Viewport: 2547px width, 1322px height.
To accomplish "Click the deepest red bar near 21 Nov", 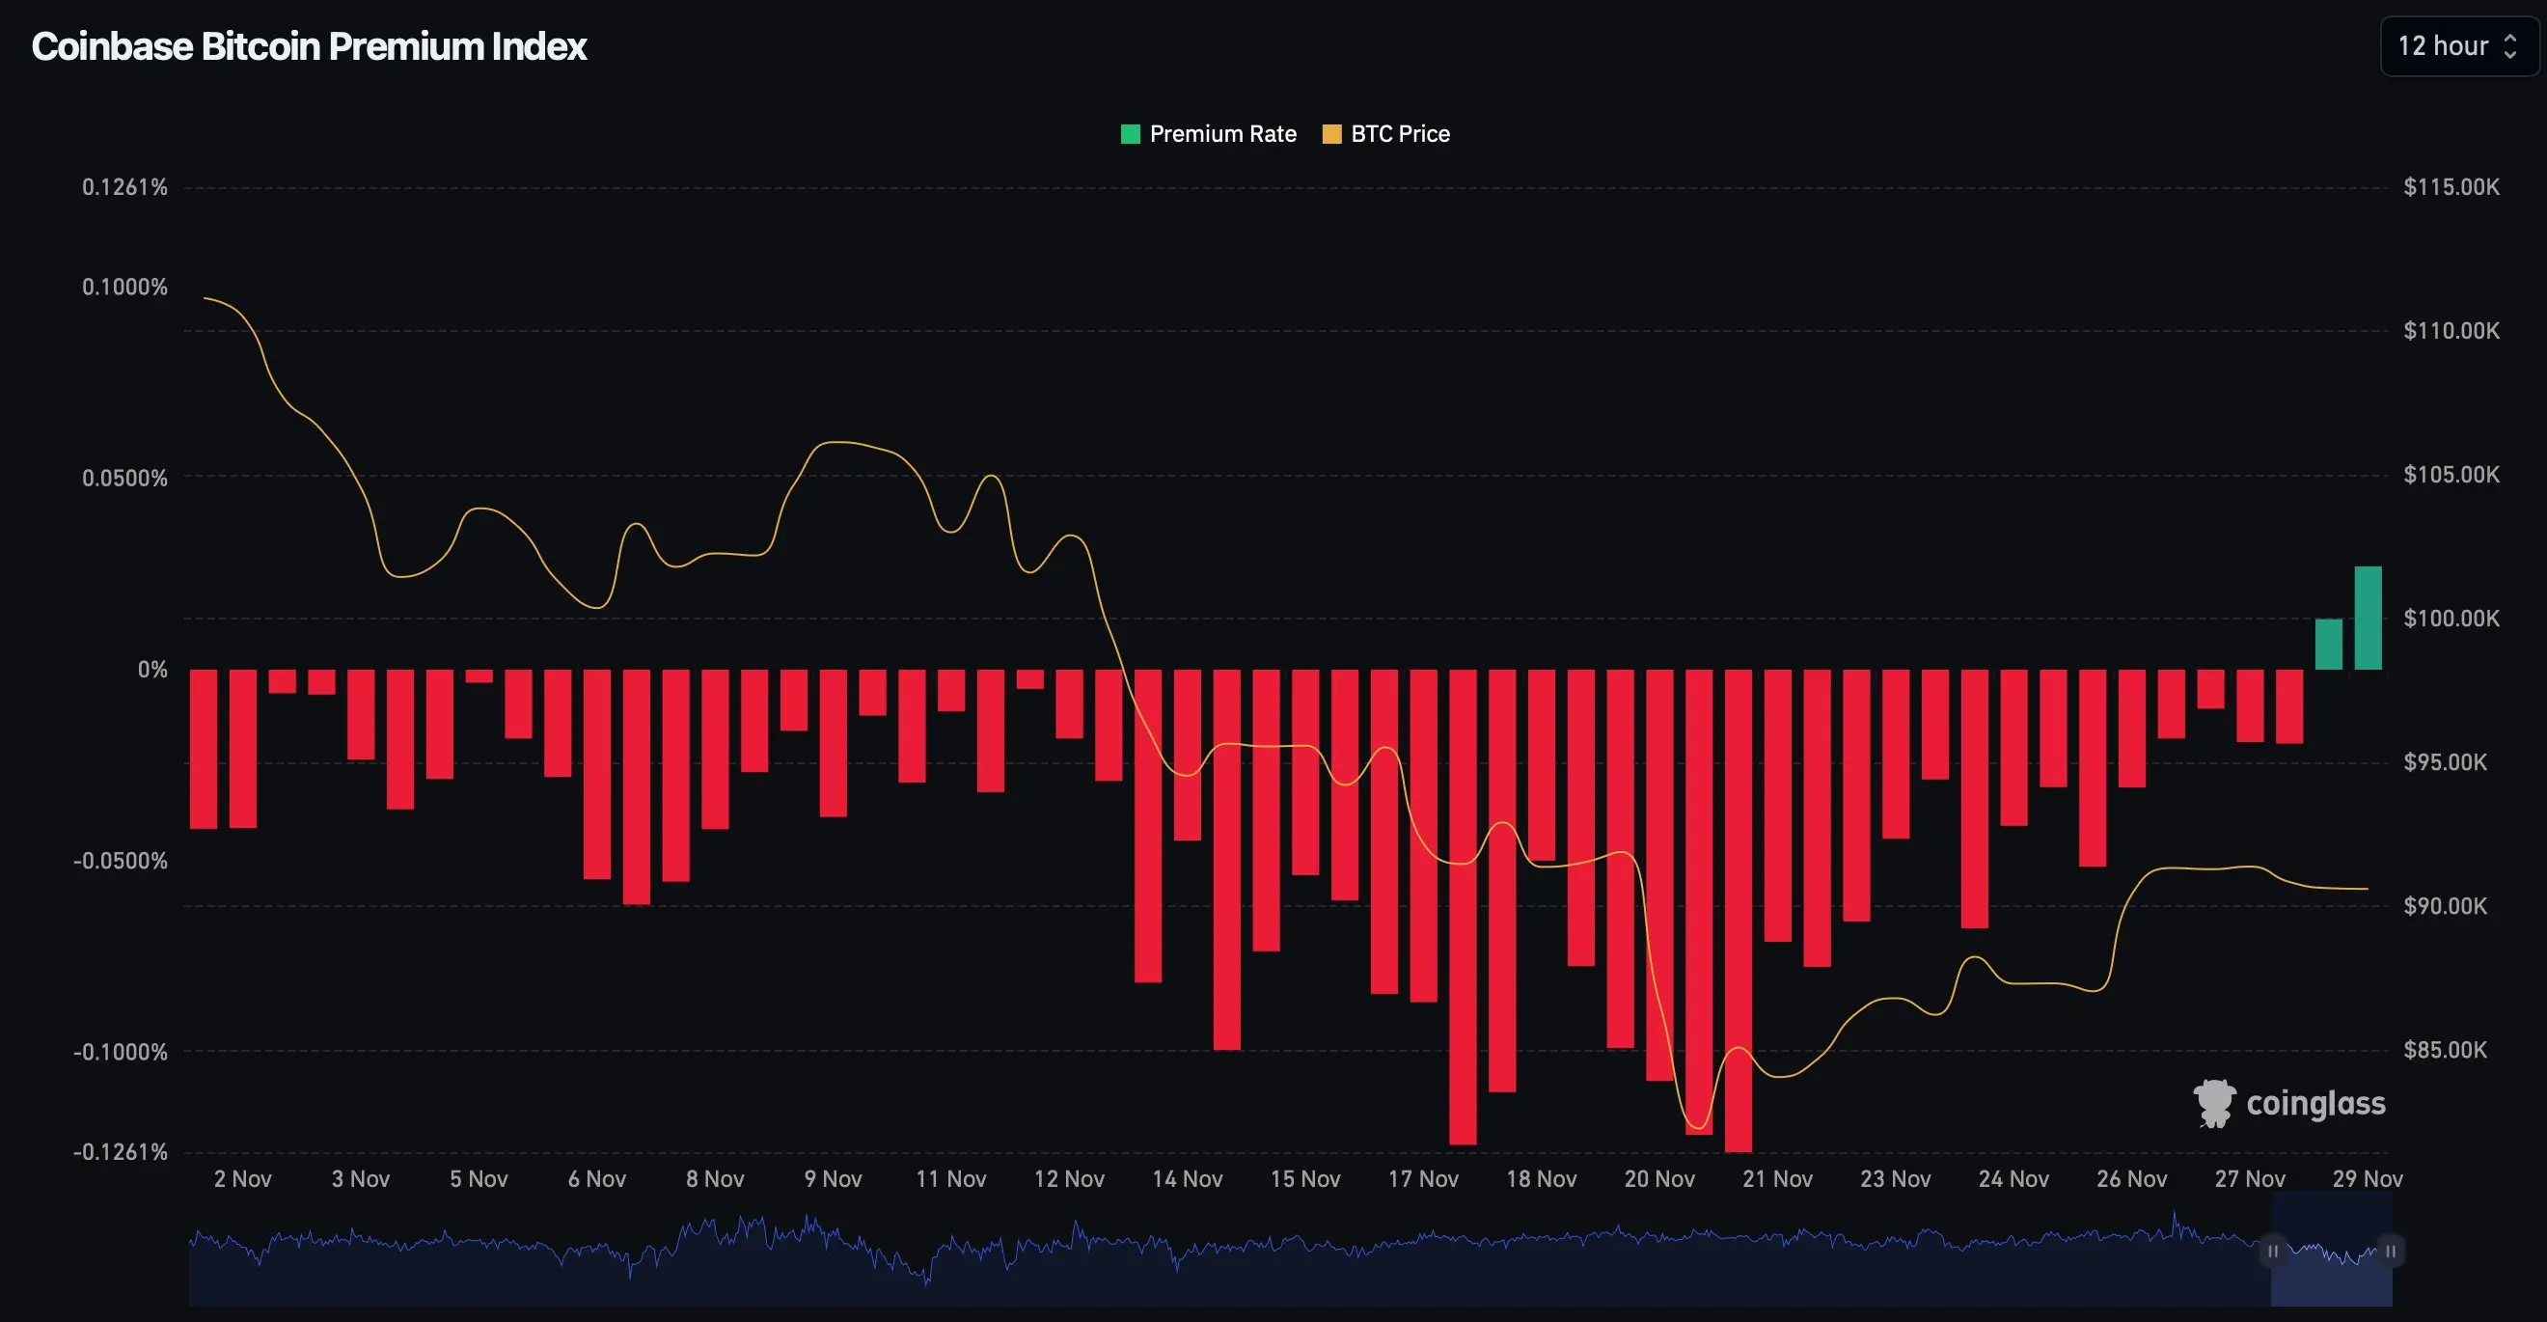I will (x=1739, y=910).
